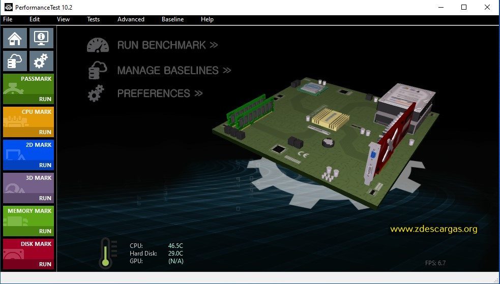The width and height of the screenshot is (500, 284).
Task: Click the RUN BENCHMARK link
Action: (167, 45)
